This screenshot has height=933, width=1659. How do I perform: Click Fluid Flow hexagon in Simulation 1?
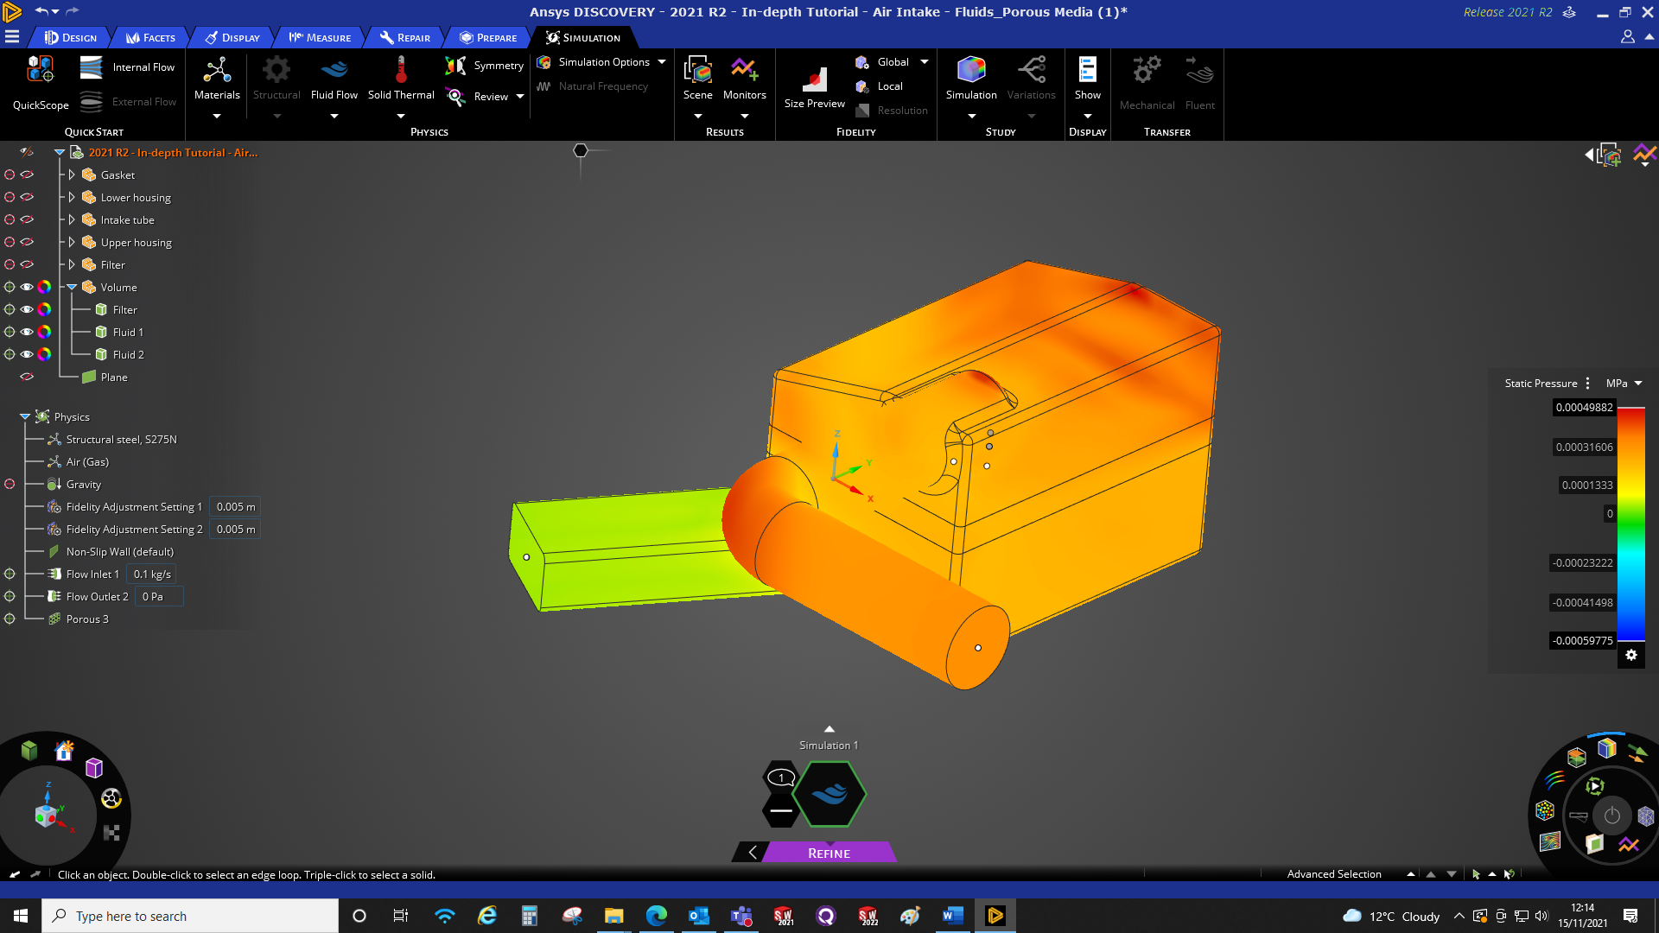[829, 794]
